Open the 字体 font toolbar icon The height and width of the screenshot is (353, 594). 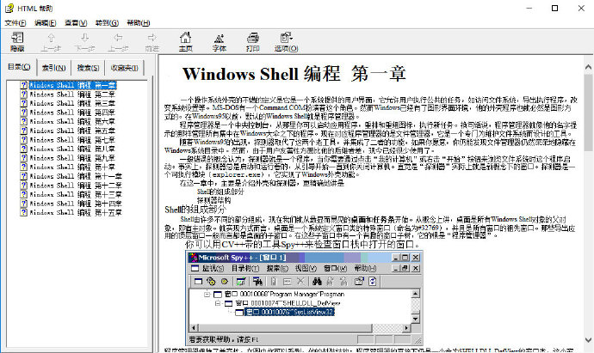(219, 41)
